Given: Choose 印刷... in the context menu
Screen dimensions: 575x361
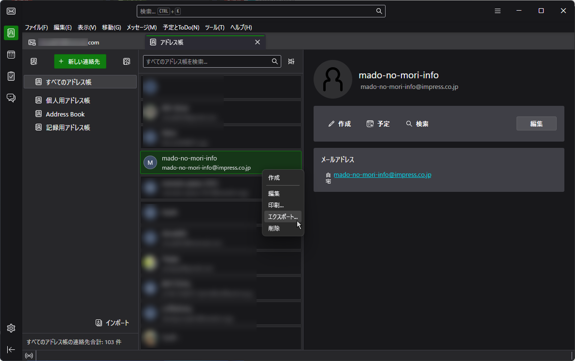Looking at the screenshot, I should coord(283,205).
